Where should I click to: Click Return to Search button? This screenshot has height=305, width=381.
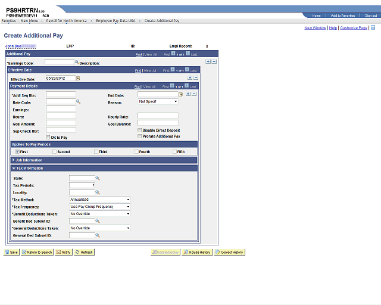click(37, 252)
